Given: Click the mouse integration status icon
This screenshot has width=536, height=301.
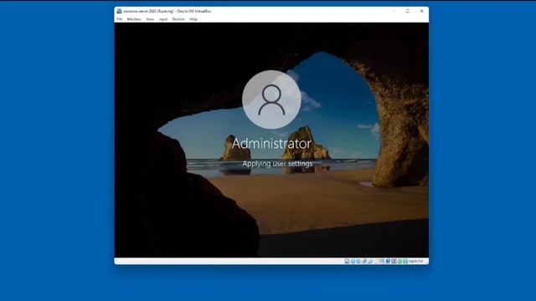Looking at the screenshot, I should click(x=399, y=261).
